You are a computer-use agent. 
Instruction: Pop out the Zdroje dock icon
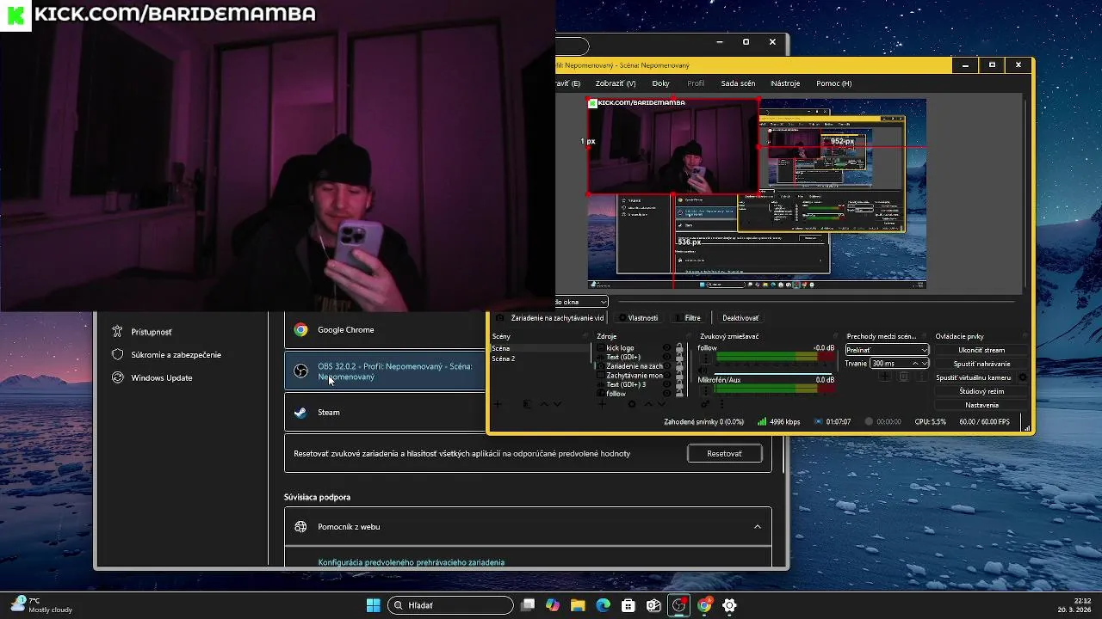tap(689, 335)
